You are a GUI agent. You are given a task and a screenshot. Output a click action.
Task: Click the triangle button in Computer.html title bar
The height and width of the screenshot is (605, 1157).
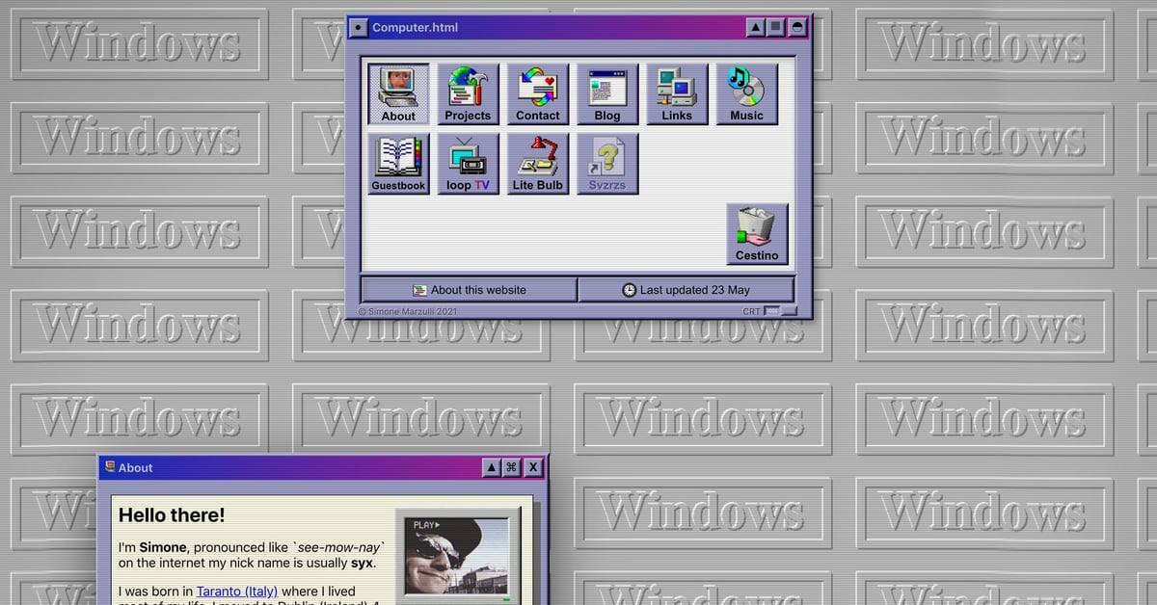[x=756, y=28]
